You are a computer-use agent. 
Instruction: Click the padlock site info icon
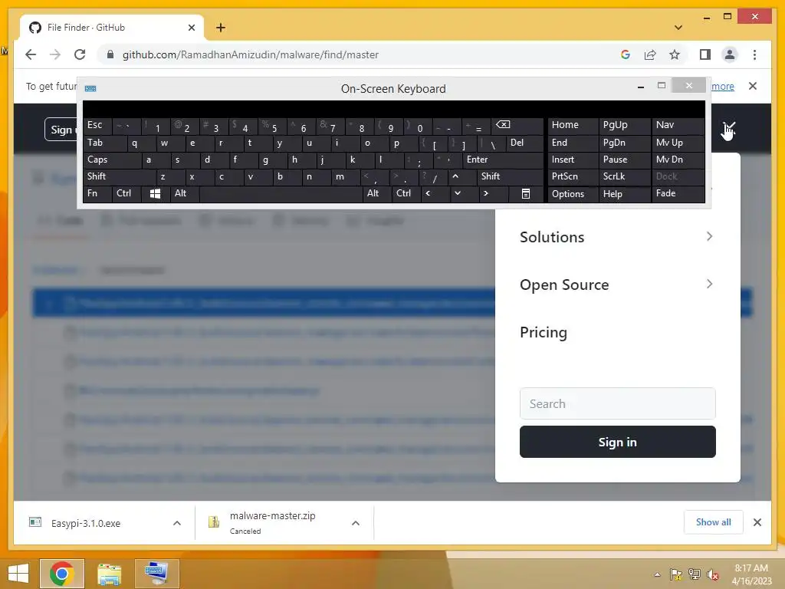(x=110, y=54)
